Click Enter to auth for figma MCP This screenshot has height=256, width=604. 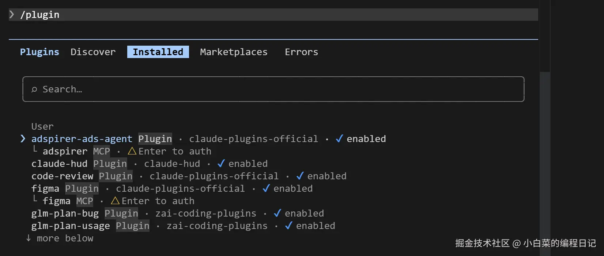click(158, 201)
